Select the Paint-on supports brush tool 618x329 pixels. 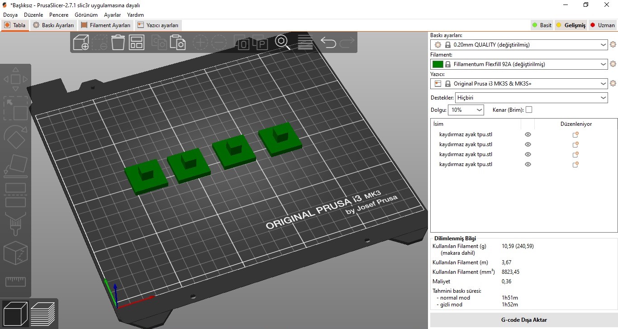pyautogui.click(x=15, y=223)
